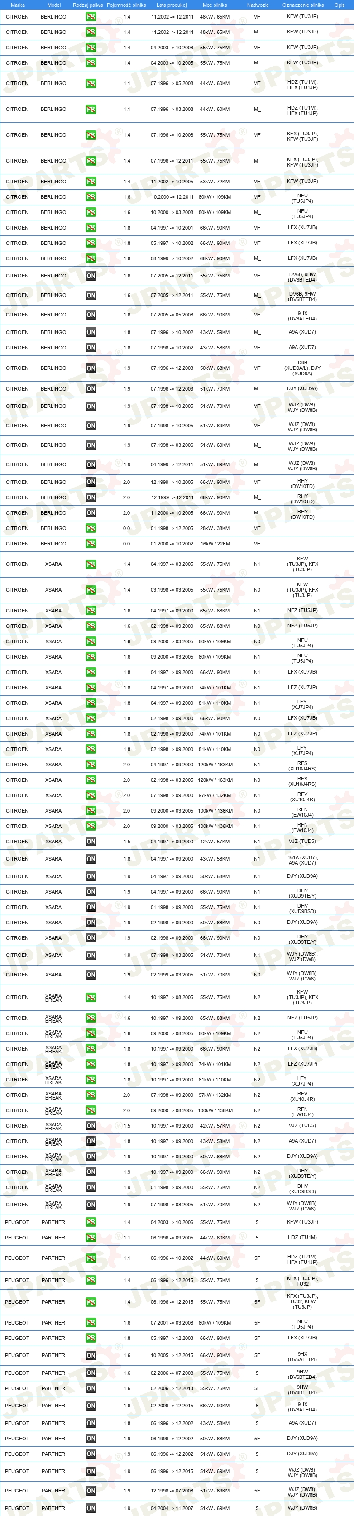Select the KFX (TU3JP), TU32, KFW (TU3JP) engine cell
The height and width of the screenshot is (1516, 354).
[x=302, y=1302]
